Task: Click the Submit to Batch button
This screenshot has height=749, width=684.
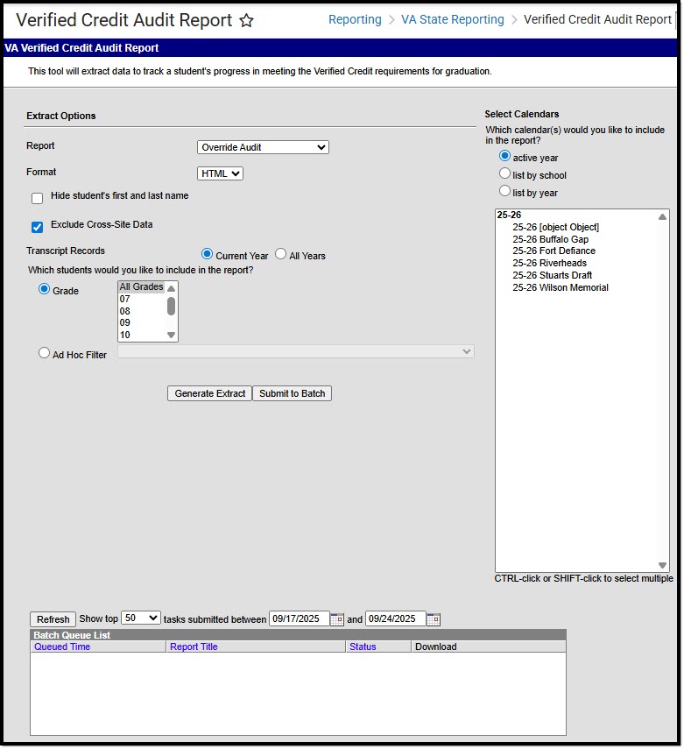Action: [x=292, y=393]
